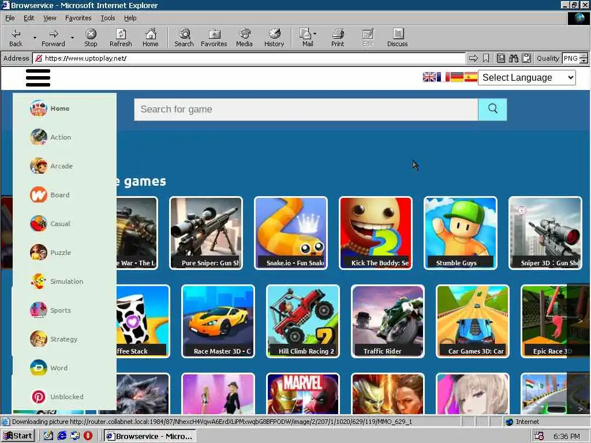
Task: Select the Spanish flag language icon
Action: point(471,77)
